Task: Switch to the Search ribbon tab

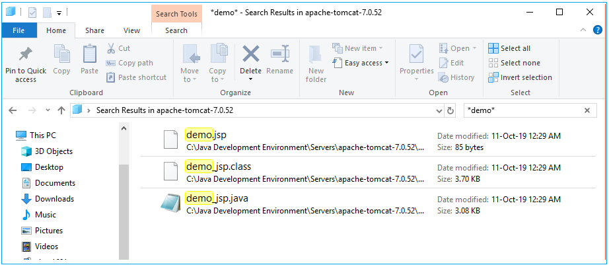Action: click(176, 30)
